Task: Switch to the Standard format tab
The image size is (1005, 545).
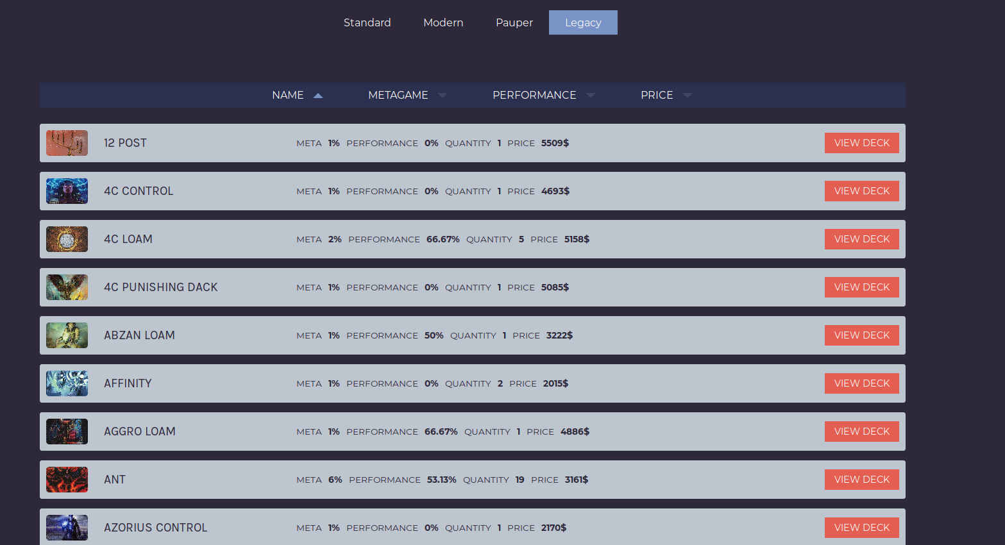Action: pyautogui.click(x=367, y=22)
